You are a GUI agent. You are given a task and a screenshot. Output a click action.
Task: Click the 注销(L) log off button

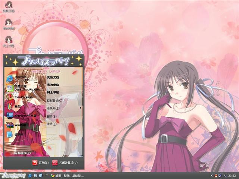point(41,163)
